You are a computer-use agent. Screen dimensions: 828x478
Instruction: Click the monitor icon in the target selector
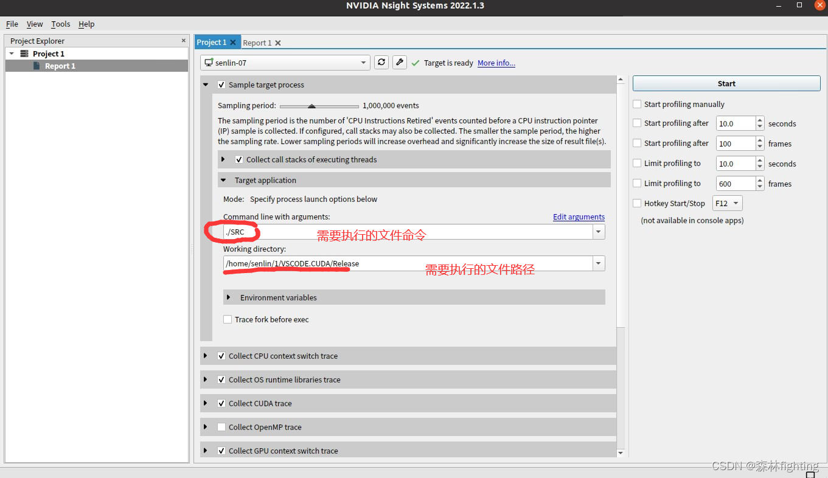click(209, 63)
